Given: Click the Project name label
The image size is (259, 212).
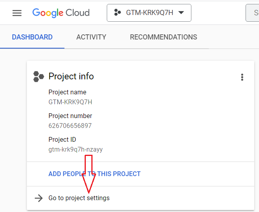Looking at the screenshot, I should click(x=67, y=92).
